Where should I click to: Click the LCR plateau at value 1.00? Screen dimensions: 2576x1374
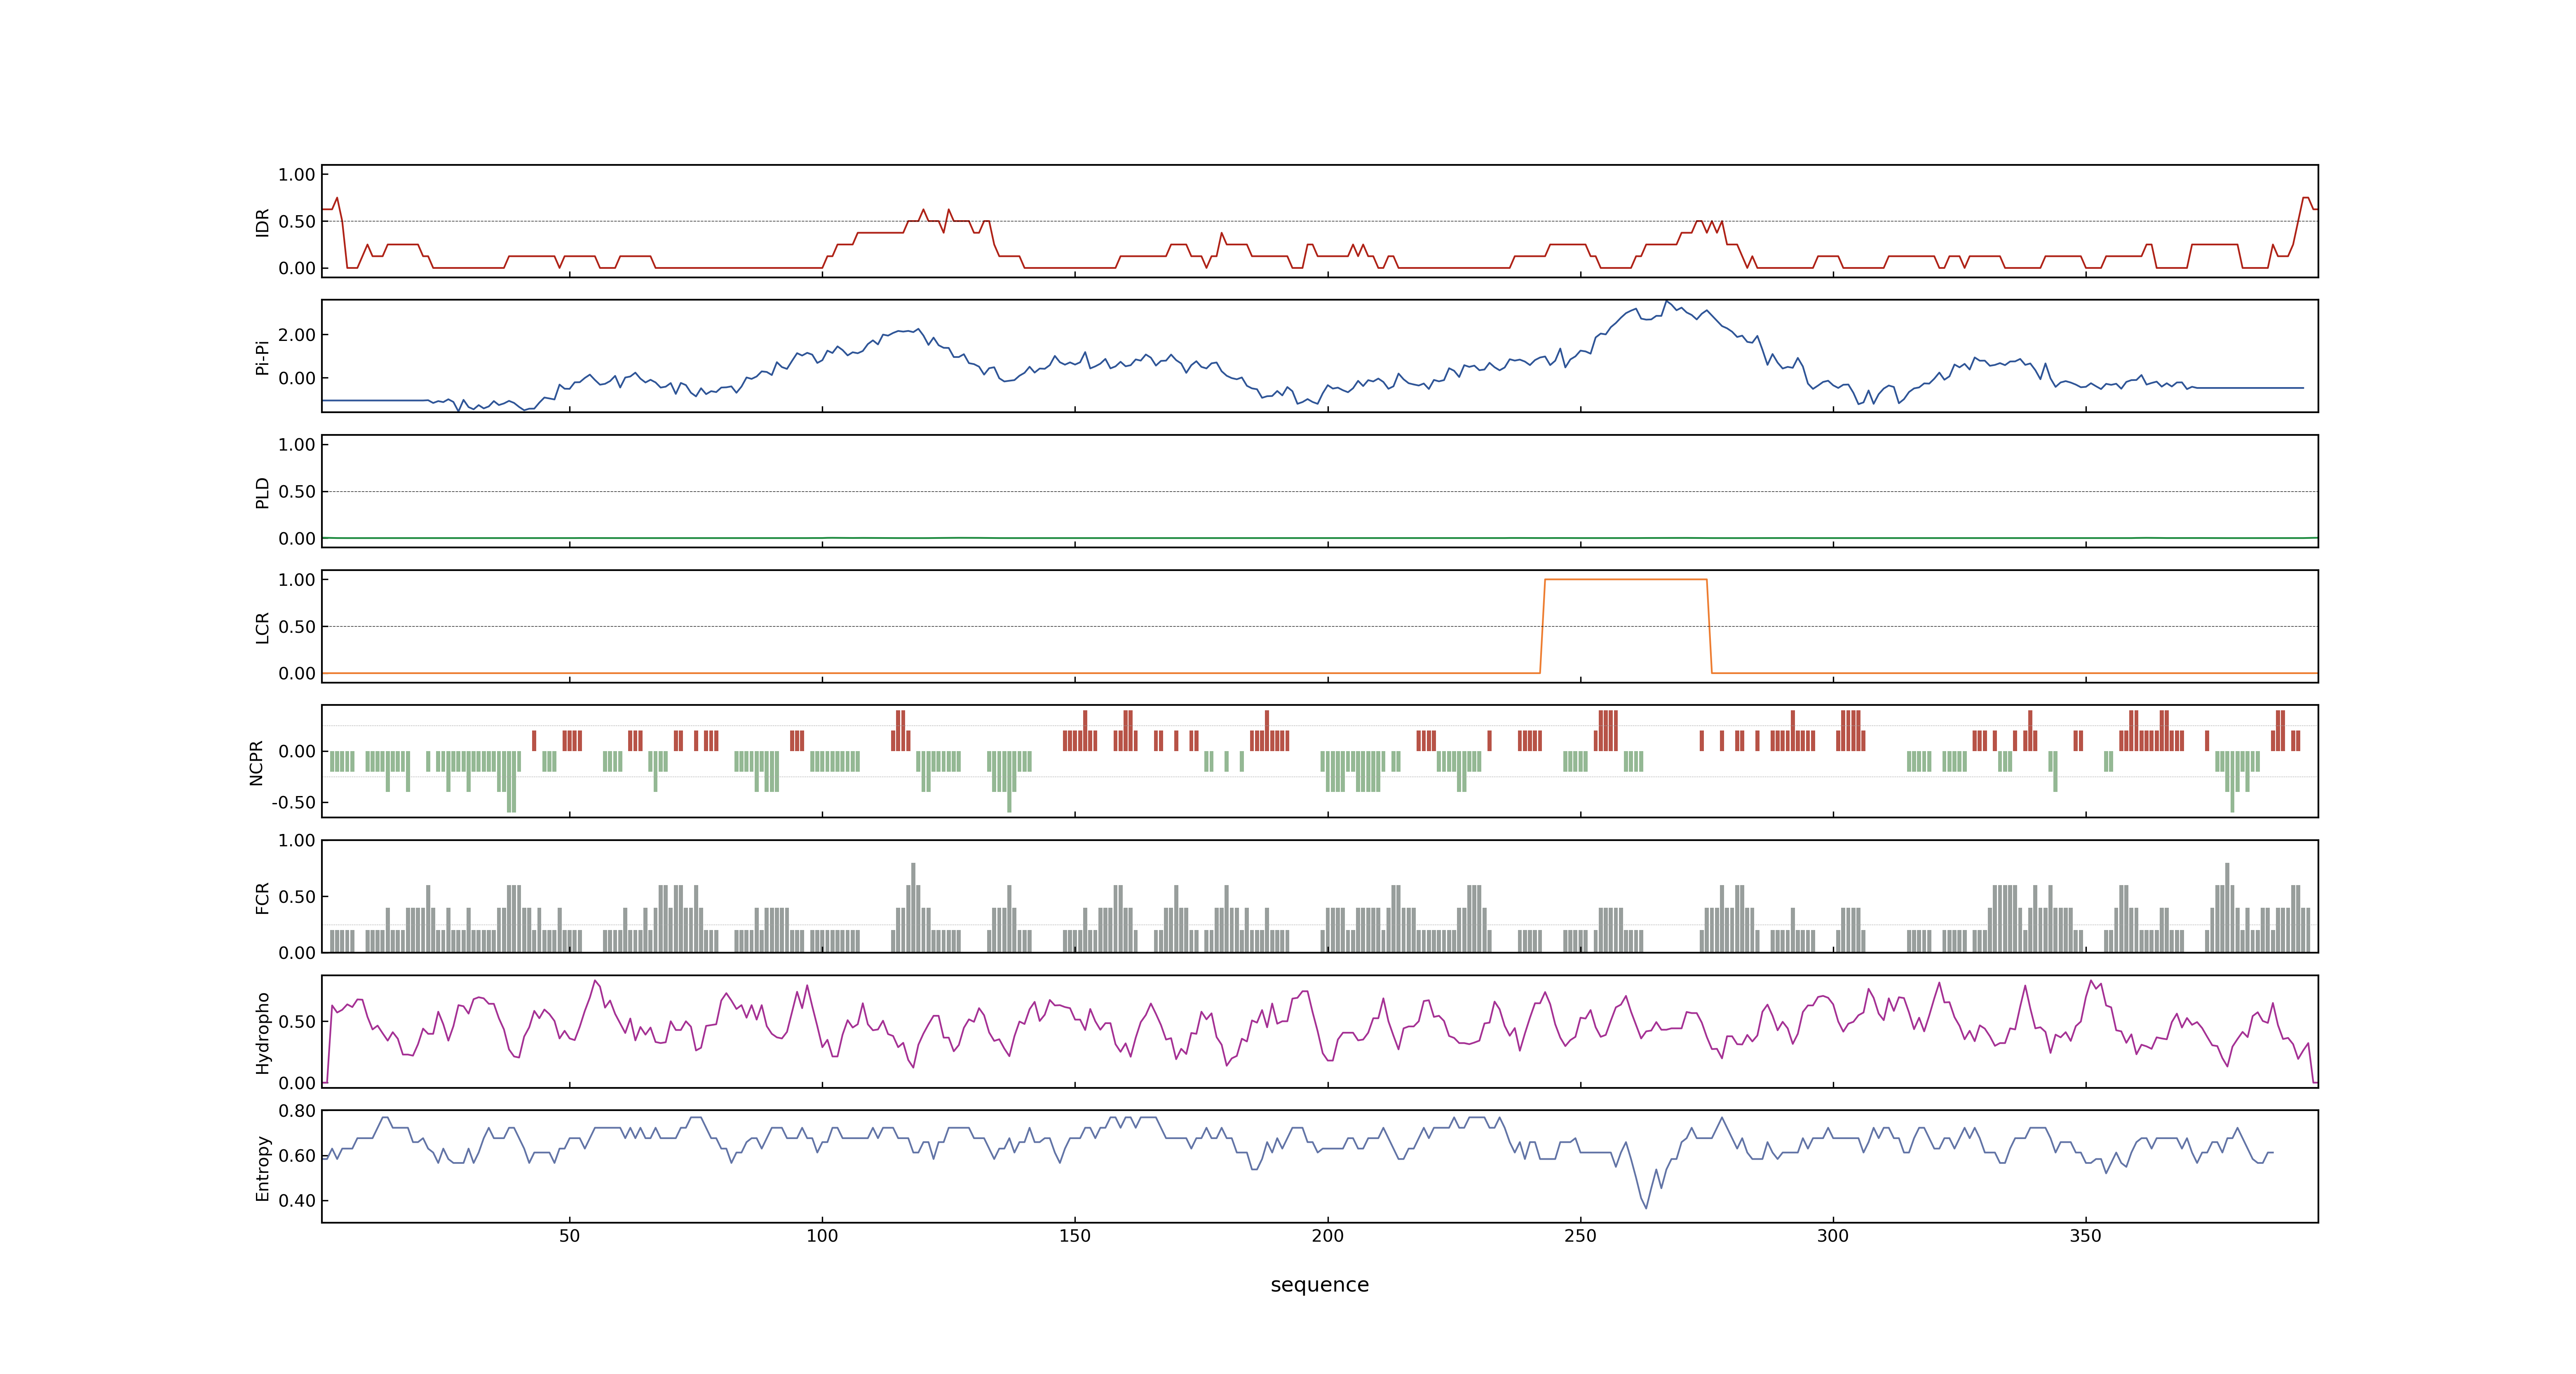[1626, 580]
